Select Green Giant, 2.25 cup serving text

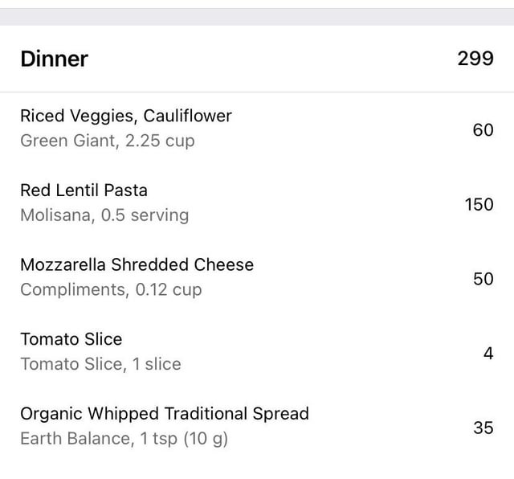108,141
